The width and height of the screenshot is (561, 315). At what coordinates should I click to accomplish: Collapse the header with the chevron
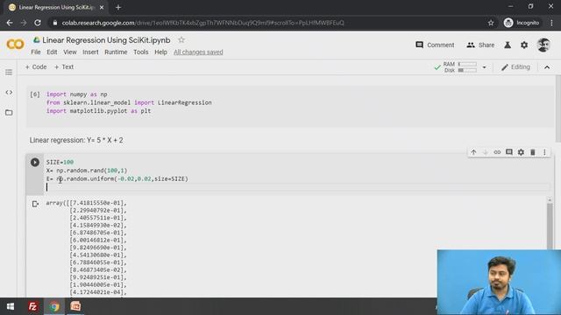547,67
